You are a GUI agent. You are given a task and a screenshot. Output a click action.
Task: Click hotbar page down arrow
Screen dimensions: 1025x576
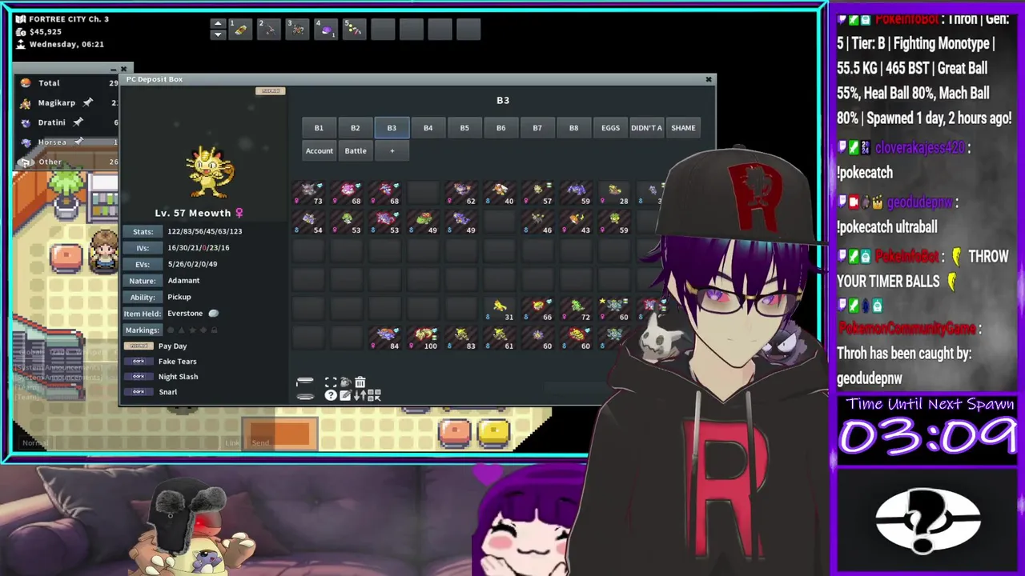[217, 34]
